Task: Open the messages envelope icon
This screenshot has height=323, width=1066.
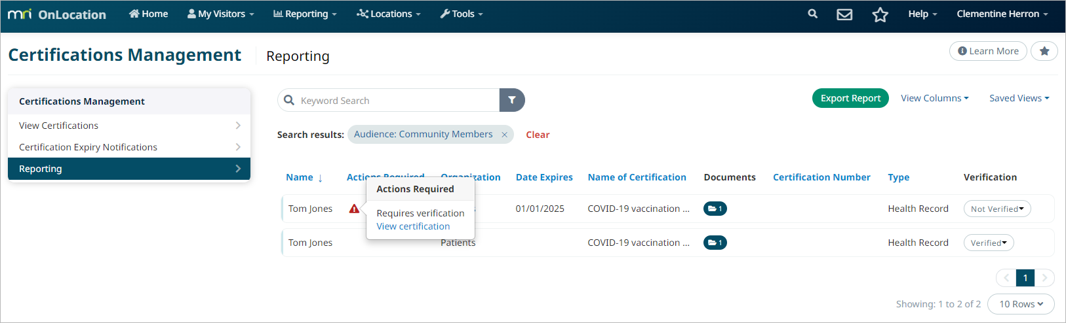Action: (844, 14)
